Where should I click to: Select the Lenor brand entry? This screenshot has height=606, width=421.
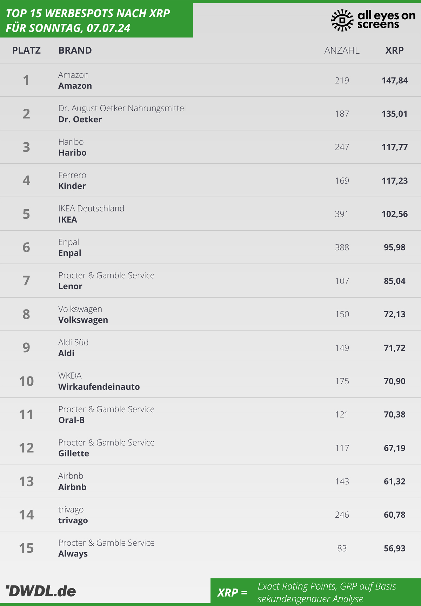coord(210,281)
